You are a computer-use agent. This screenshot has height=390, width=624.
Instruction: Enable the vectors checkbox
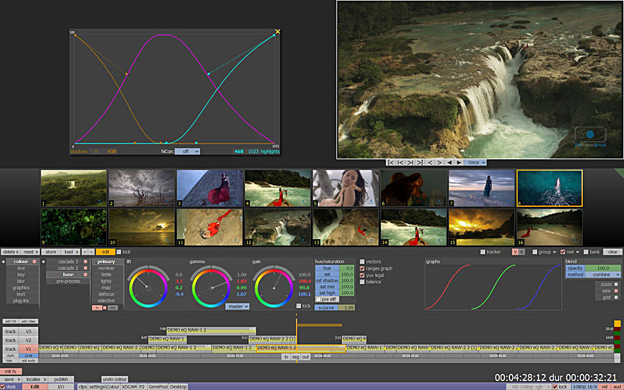[362, 262]
